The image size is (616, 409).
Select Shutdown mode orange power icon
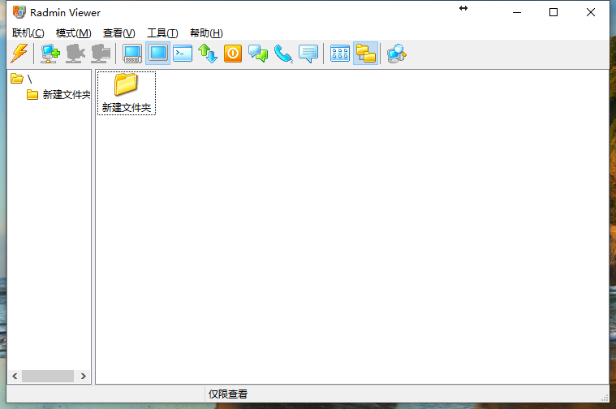tap(233, 53)
